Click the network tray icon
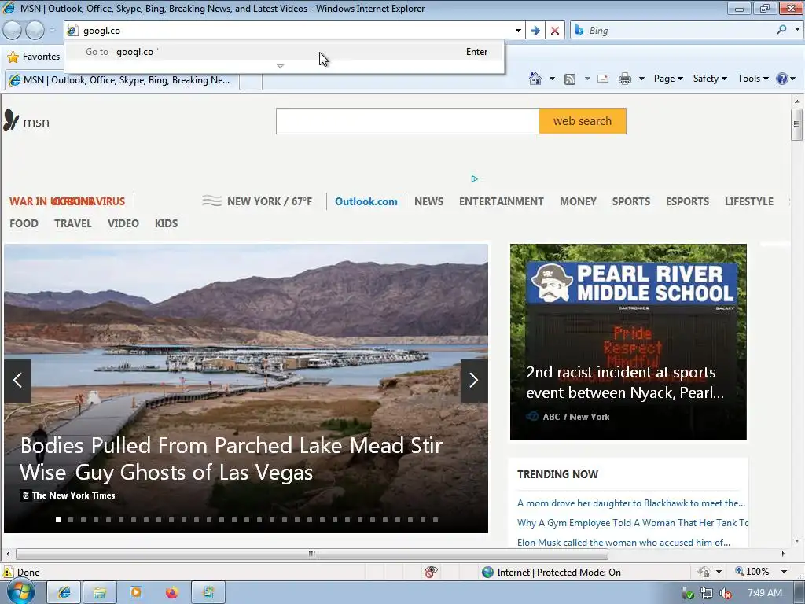805x604 pixels. pyautogui.click(x=707, y=593)
